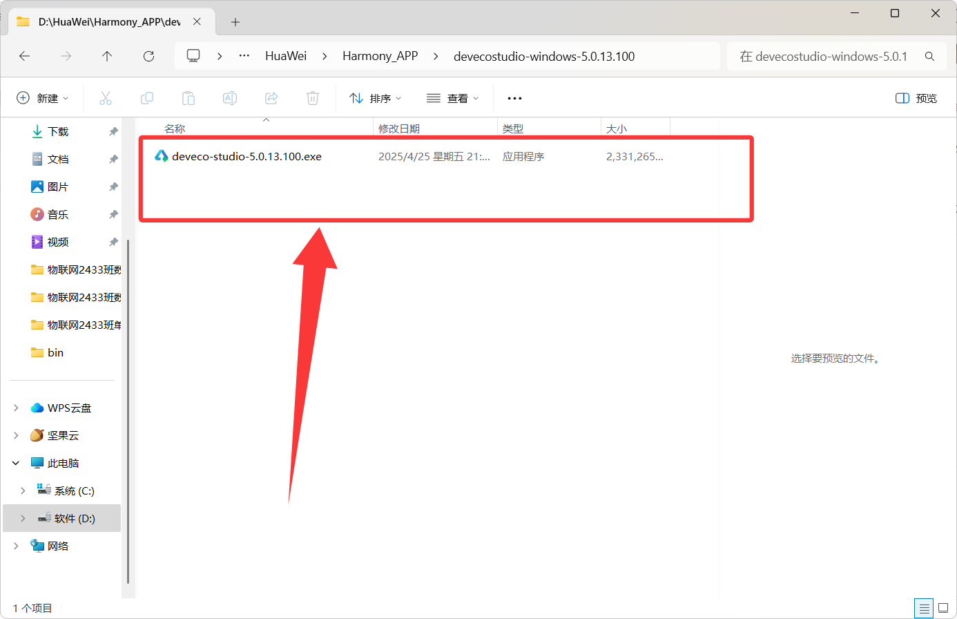Image resolution: width=957 pixels, height=619 pixels.
Task: Toggle the 预览 preview pane
Action: pyautogui.click(x=916, y=98)
